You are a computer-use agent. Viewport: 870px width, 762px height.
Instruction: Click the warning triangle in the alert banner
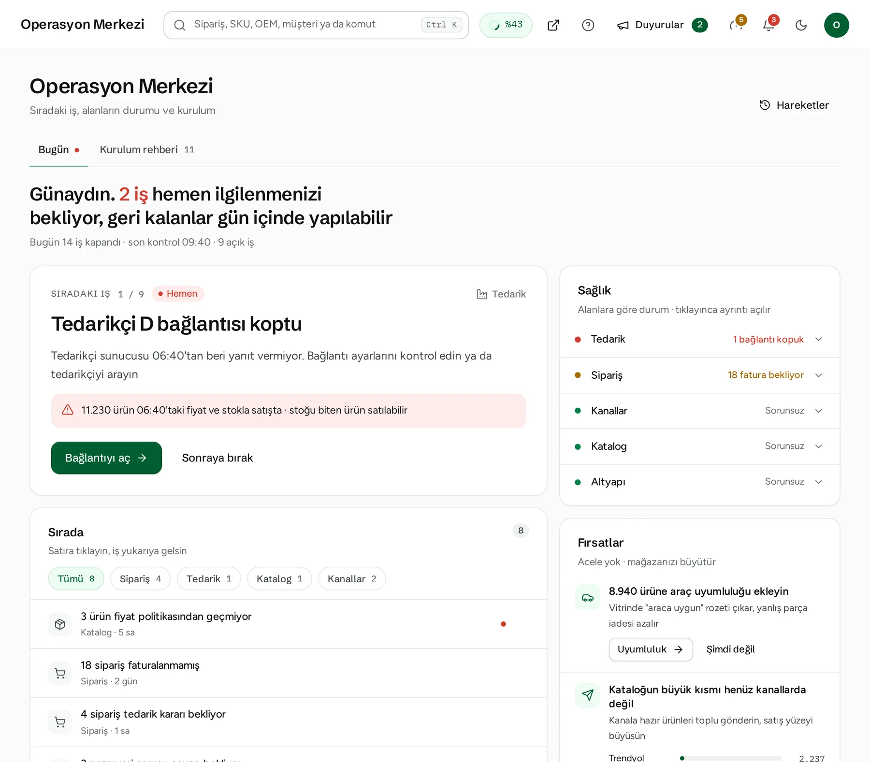68,410
